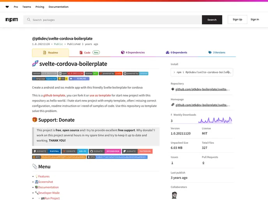Open the Developer Mode link
268x200 pixels.
click(x=49, y=193)
